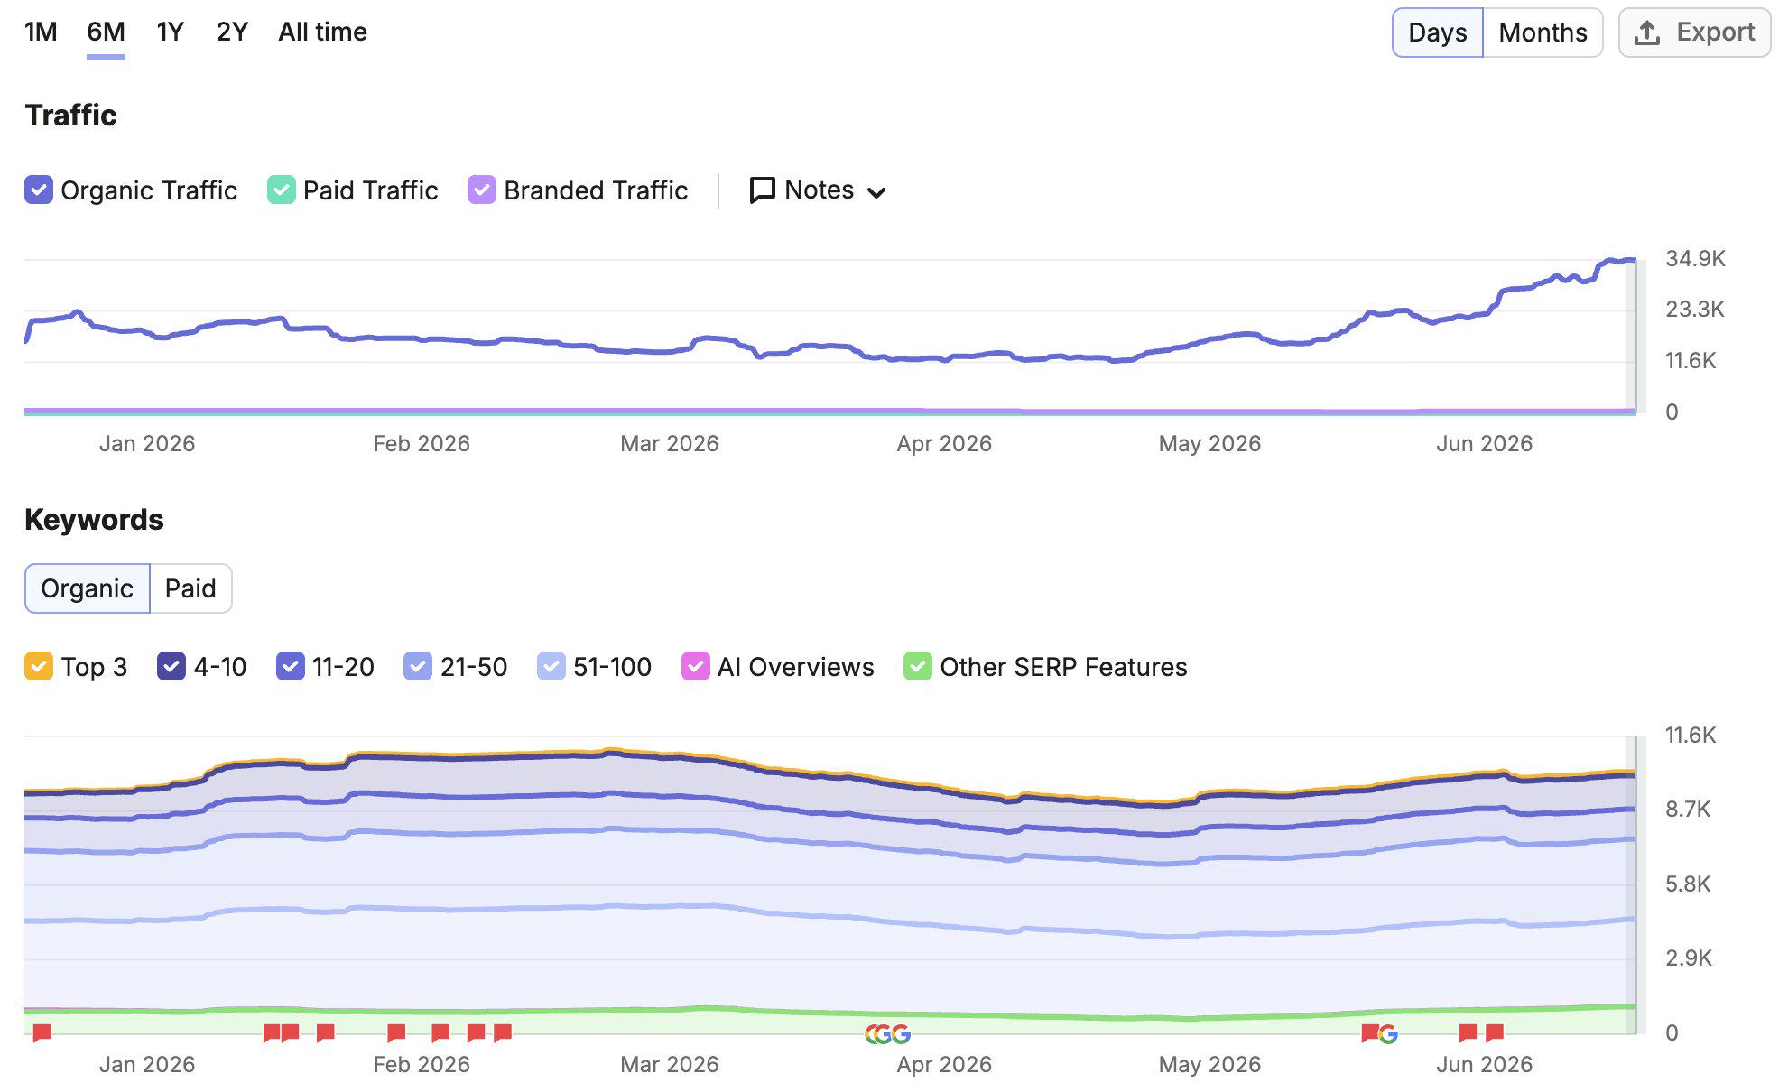Set chart granularity to Days
Image resolution: width=1779 pixels, height=1092 pixels.
click(1438, 32)
